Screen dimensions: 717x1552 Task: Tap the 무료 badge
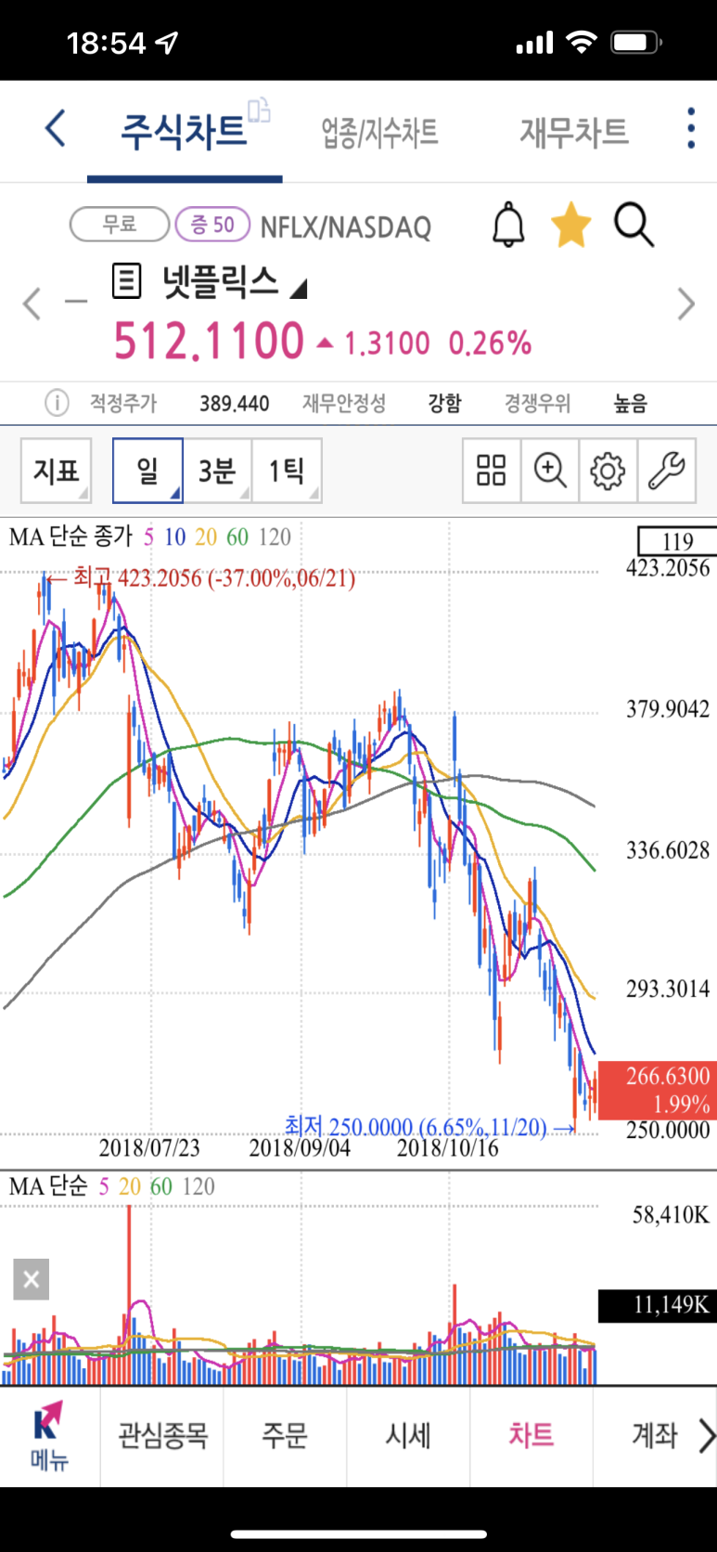(x=120, y=224)
